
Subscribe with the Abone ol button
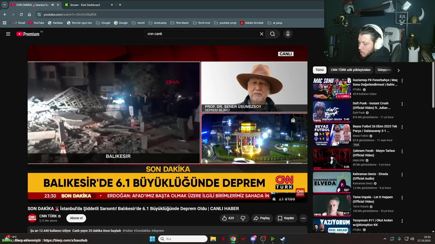76,218
